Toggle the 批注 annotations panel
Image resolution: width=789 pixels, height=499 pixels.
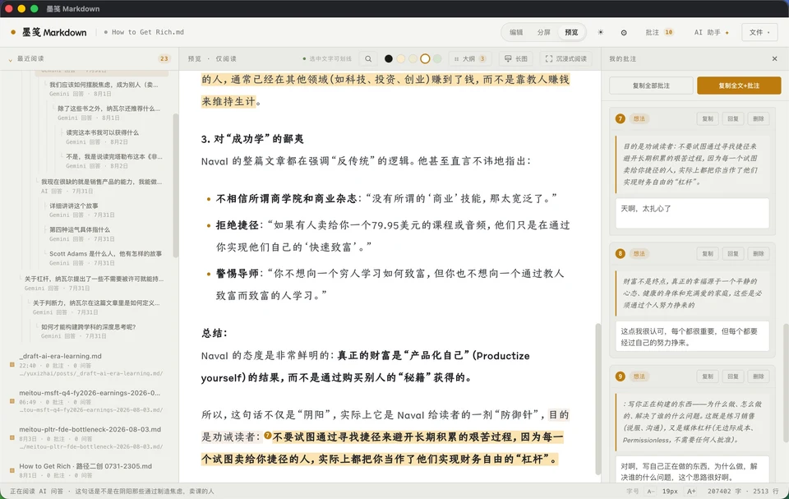click(x=659, y=32)
